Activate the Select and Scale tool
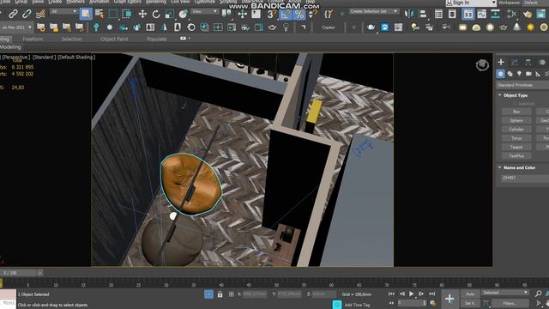This screenshot has height=309, width=549. 170,14
